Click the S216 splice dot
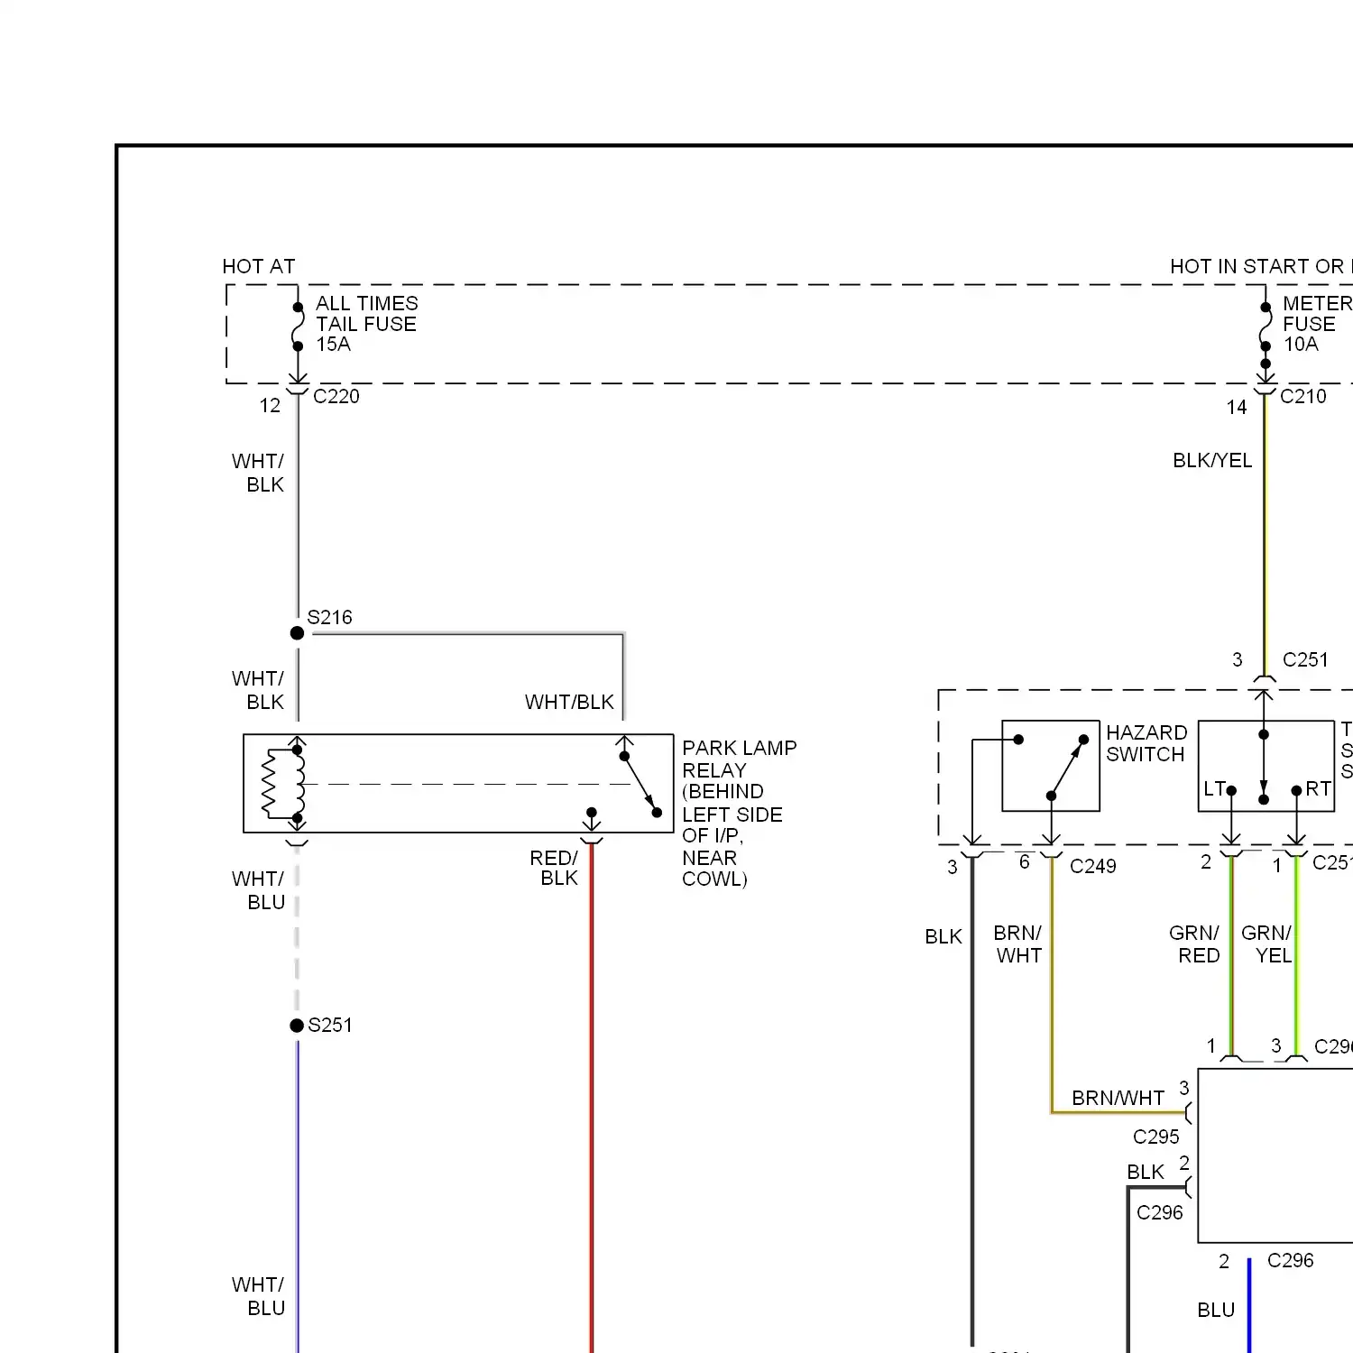Screen dimensions: 1353x1353 tap(297, 633)
